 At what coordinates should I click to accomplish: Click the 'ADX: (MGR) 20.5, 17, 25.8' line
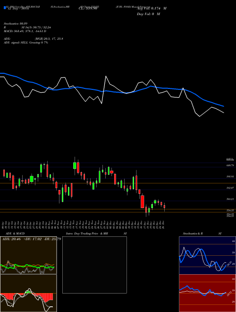point(34,39)
